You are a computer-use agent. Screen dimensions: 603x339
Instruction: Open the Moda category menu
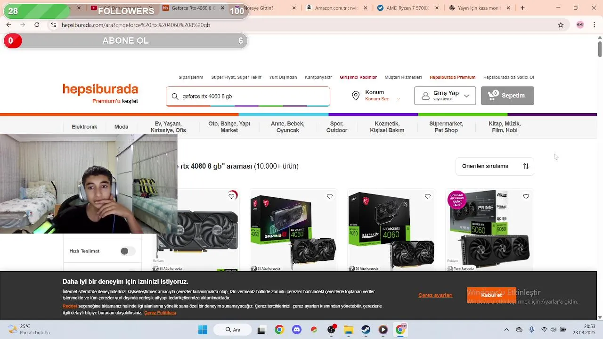point(121,127)
